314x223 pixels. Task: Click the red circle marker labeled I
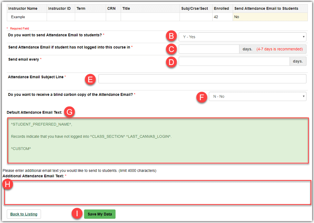pyautogui.click(x=77, y=214)
